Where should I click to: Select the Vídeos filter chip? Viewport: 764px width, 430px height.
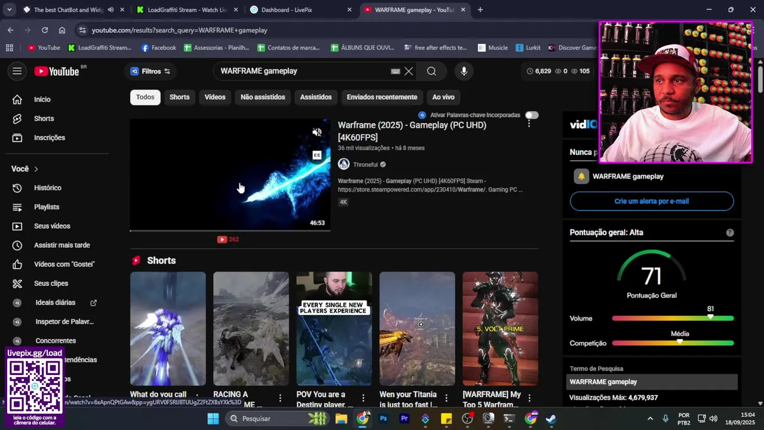click(215, 97)
